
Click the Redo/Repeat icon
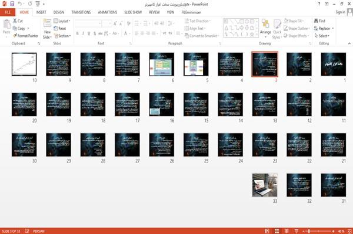tap(30, 4)
